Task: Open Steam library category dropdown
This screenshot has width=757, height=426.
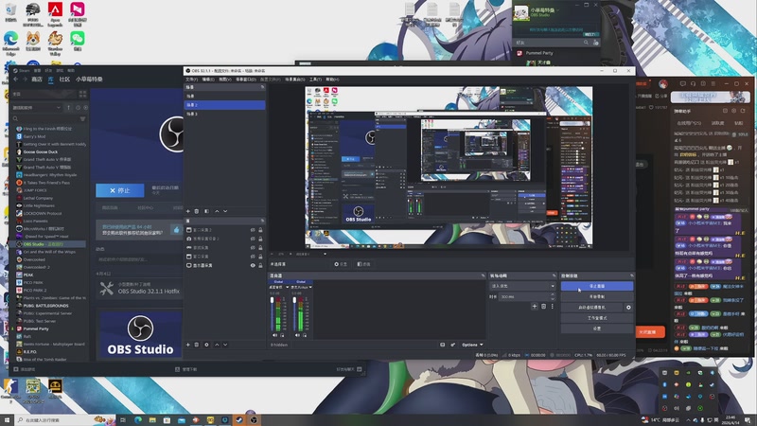Action: [37, 107]
